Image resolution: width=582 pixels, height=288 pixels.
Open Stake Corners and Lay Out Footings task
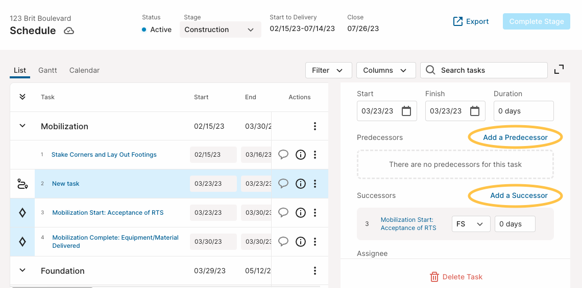tap(104, 155)
